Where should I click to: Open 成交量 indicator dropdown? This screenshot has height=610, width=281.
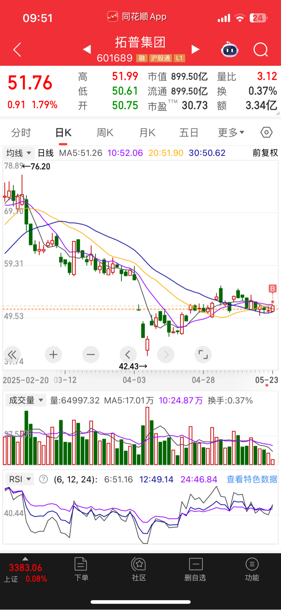point(26,400)
